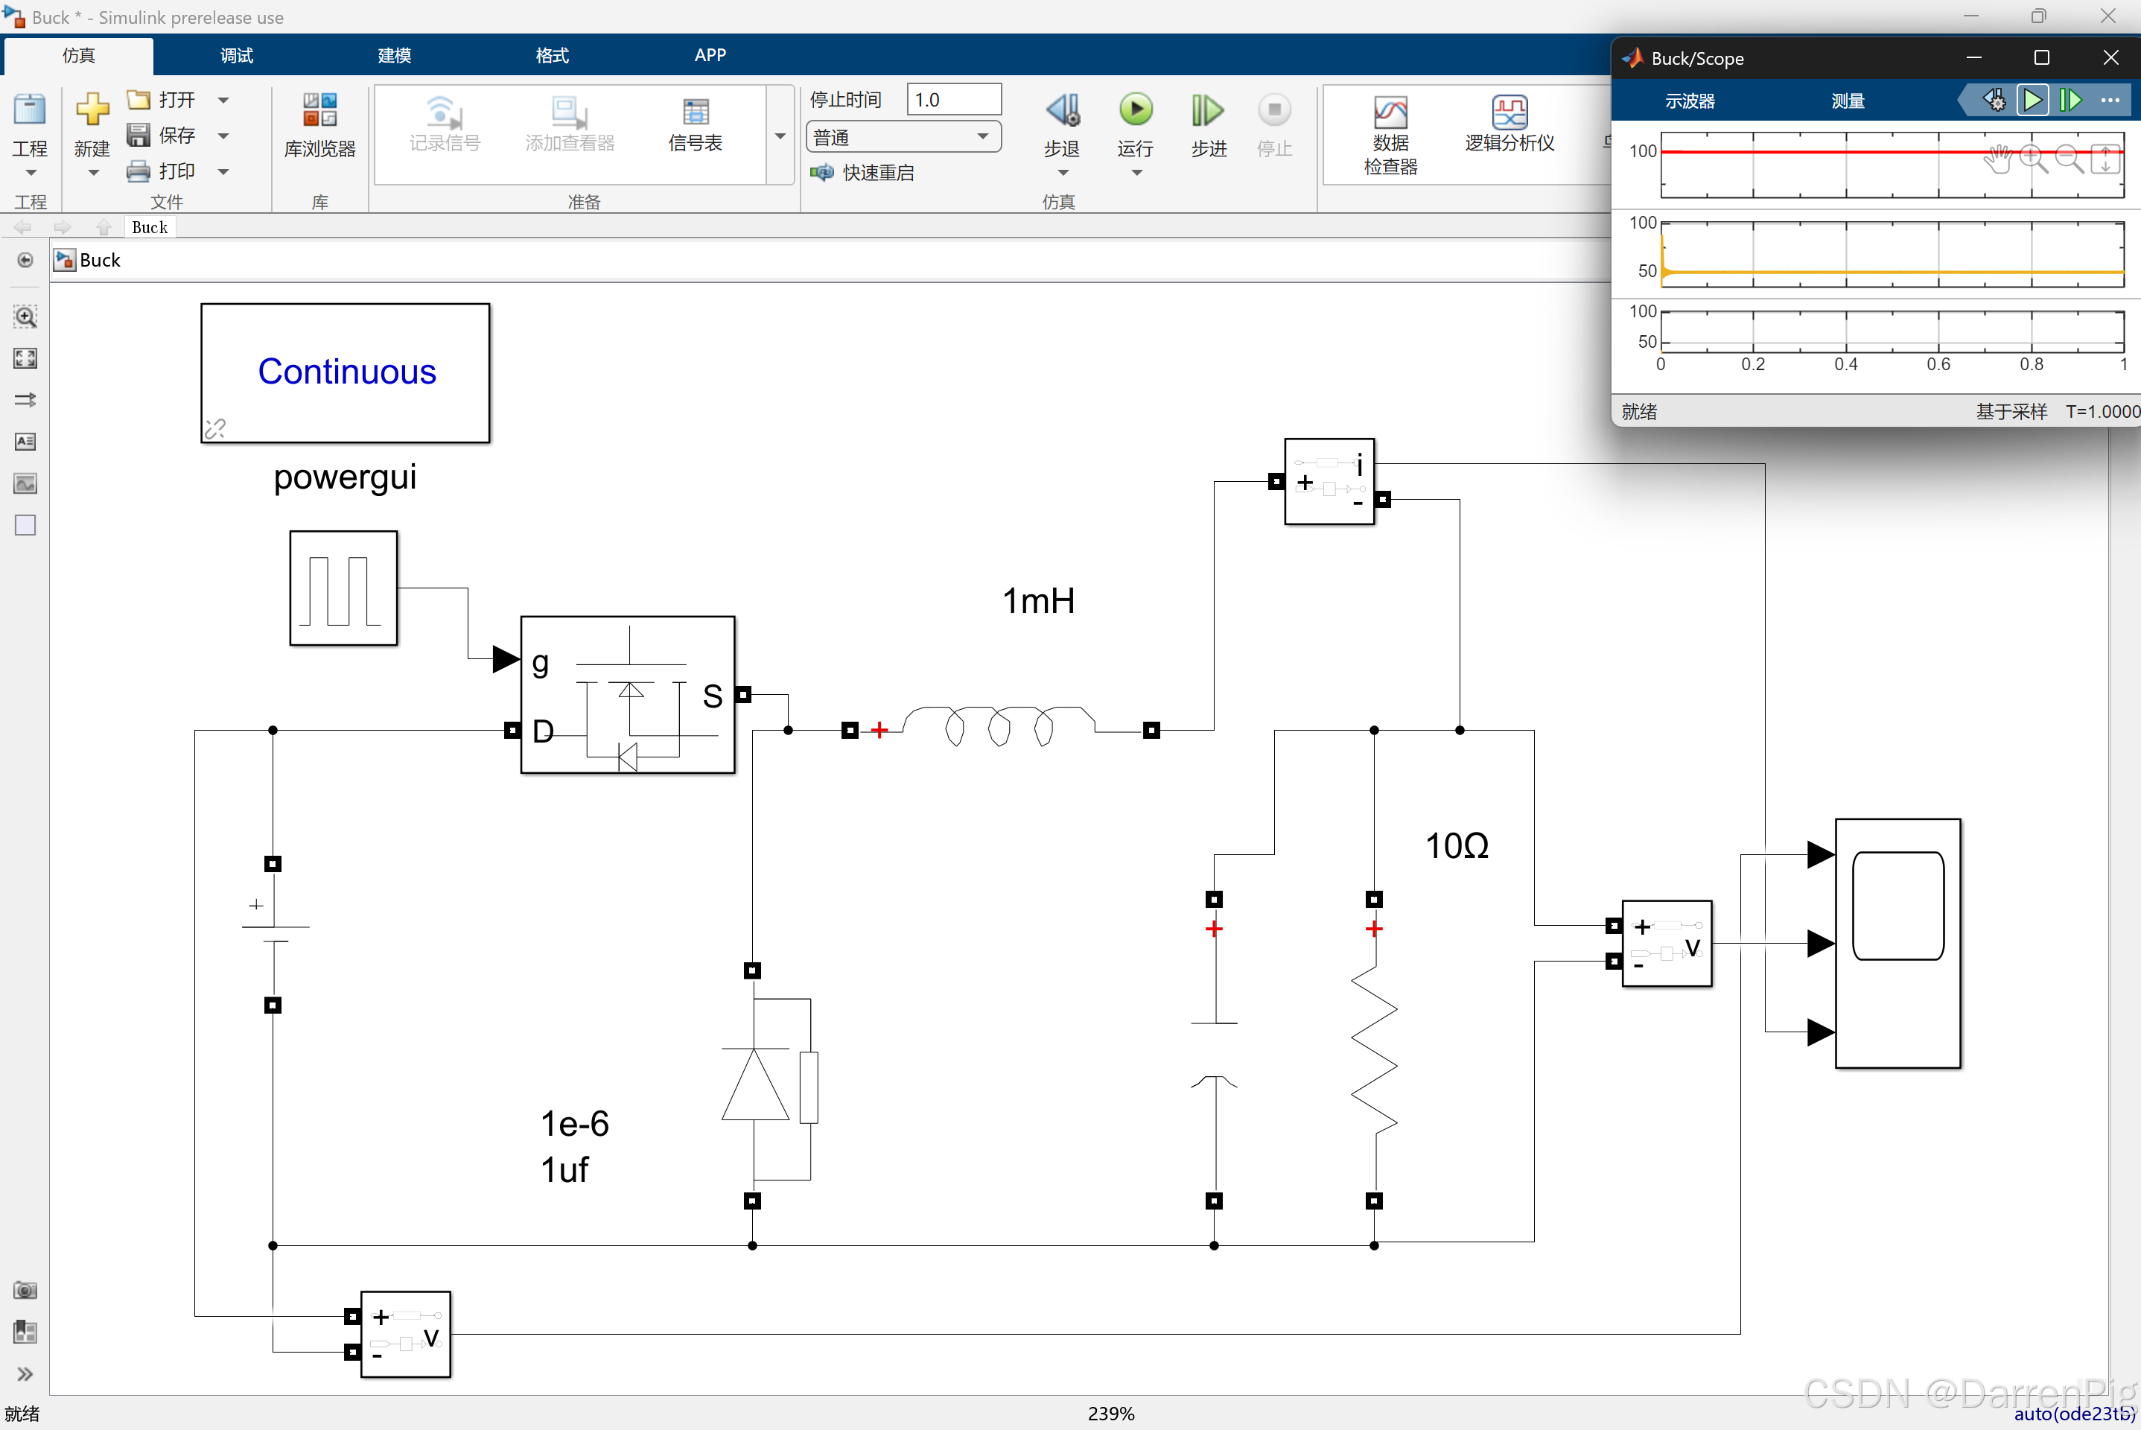Expand the simulation mode dropdown

pos(982,137)
